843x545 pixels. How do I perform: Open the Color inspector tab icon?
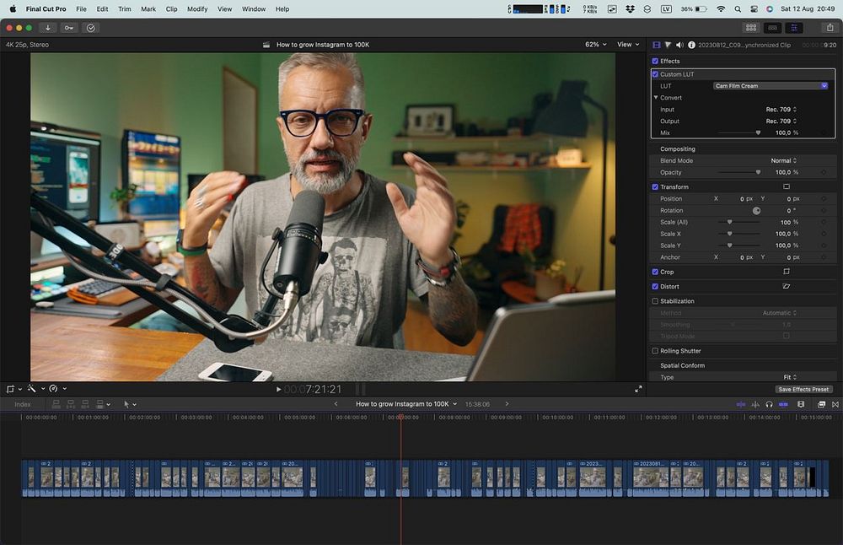point(668,45)
